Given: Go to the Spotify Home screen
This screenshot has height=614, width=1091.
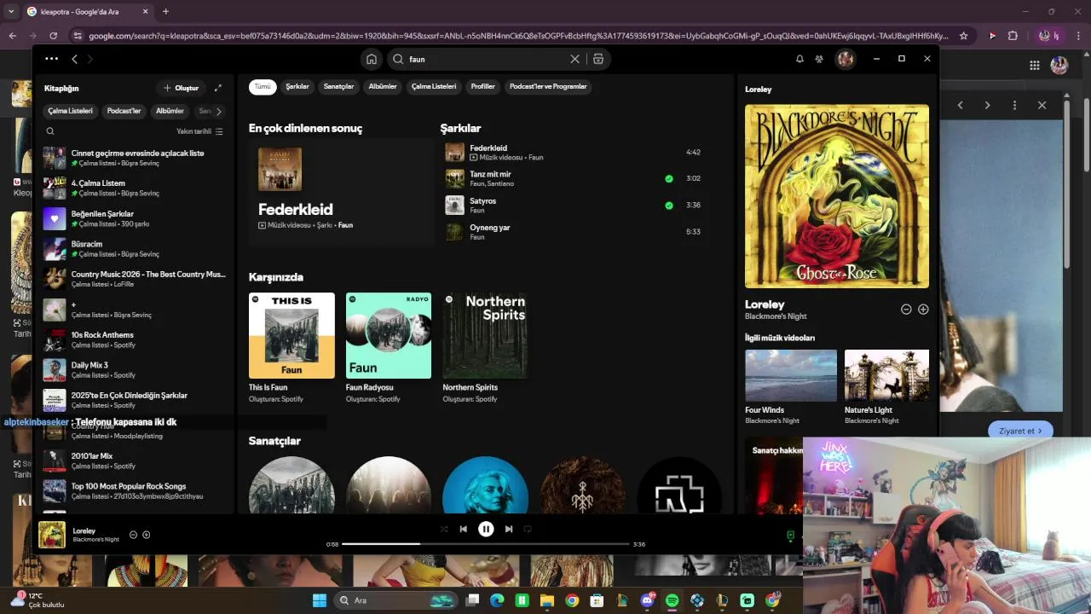Looking at the screenshot, I should pyautogui.click(x=372, y=59).
